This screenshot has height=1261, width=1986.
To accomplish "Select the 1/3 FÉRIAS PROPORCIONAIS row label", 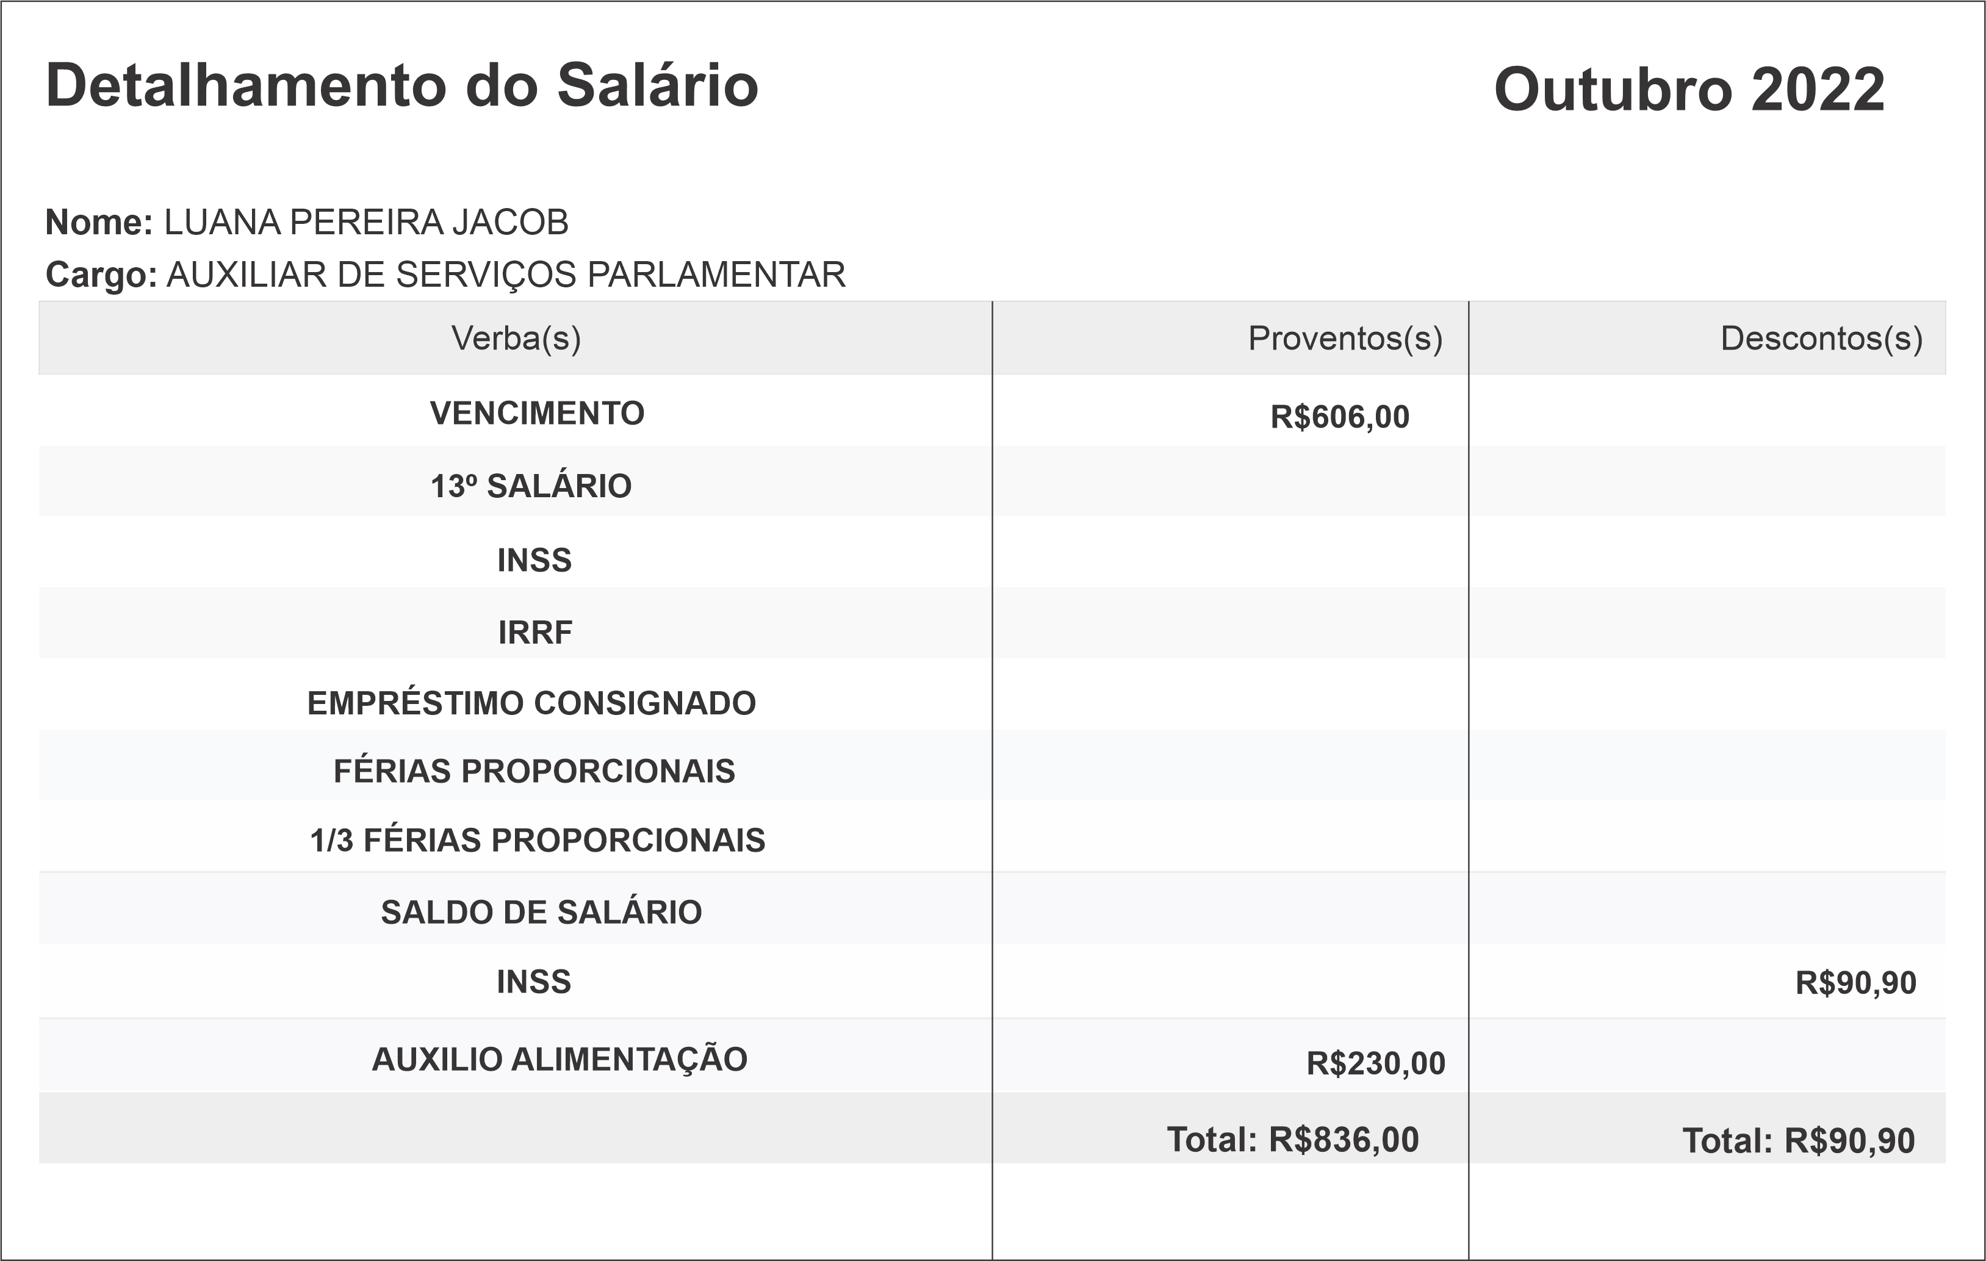I will point(537,841).
